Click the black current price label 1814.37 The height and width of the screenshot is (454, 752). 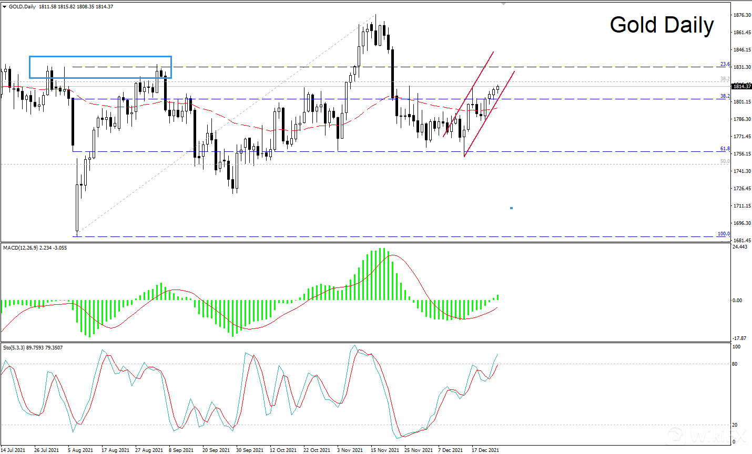(741, 86)
